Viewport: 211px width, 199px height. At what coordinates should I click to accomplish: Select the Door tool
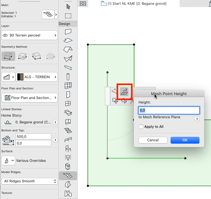tap(68, 95)
